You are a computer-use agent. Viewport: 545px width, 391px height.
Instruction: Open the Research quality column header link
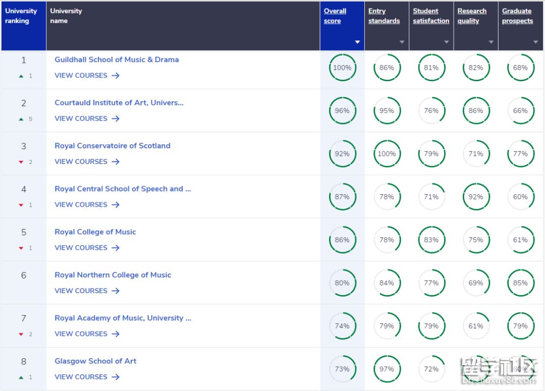472,16
